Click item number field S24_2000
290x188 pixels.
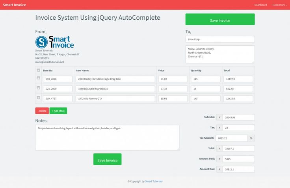point(58,89)
